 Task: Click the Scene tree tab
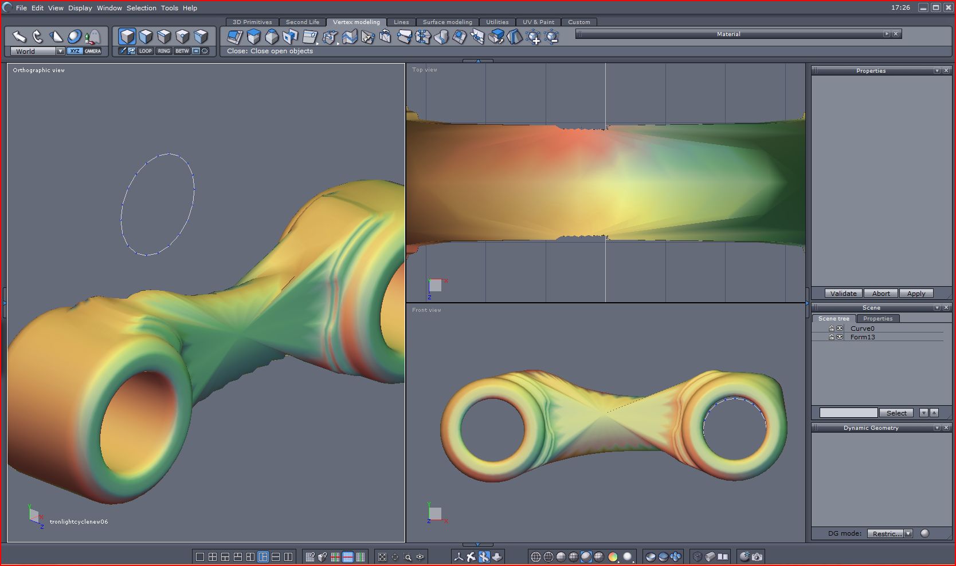tap(834, 319)
